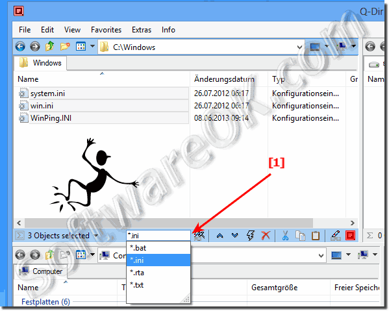Click the sigma icon in the status bar
Screen dimensions: 389x311
(20, 235)
